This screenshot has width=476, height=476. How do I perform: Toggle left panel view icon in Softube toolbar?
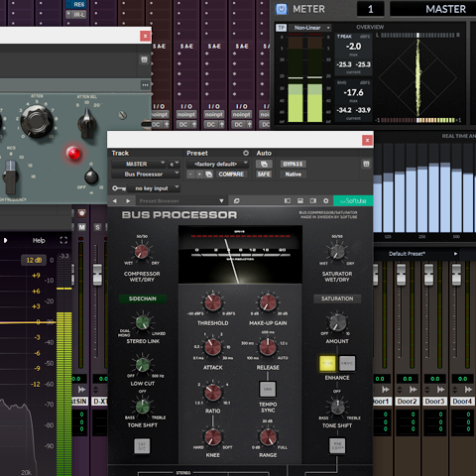click(x=288, y=201)
